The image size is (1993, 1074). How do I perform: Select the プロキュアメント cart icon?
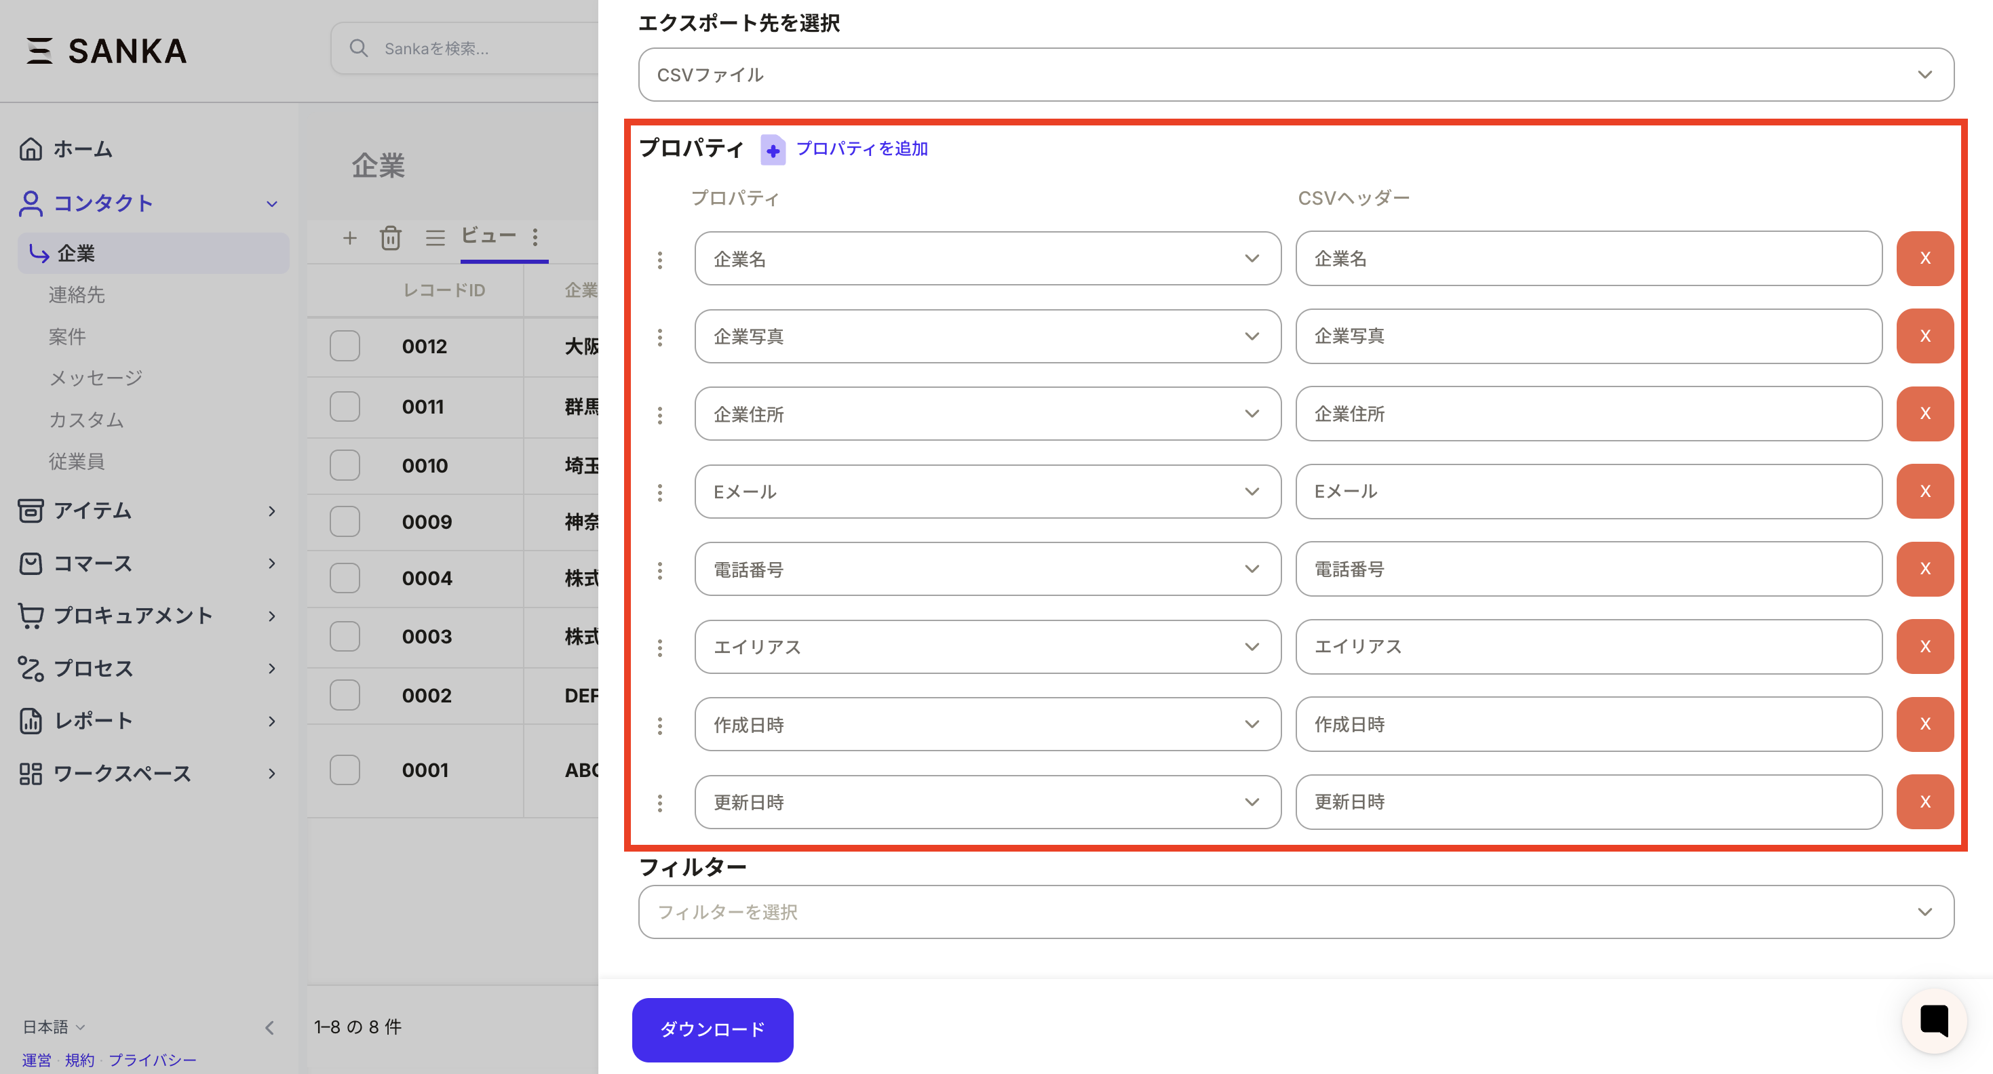(31, 616)
